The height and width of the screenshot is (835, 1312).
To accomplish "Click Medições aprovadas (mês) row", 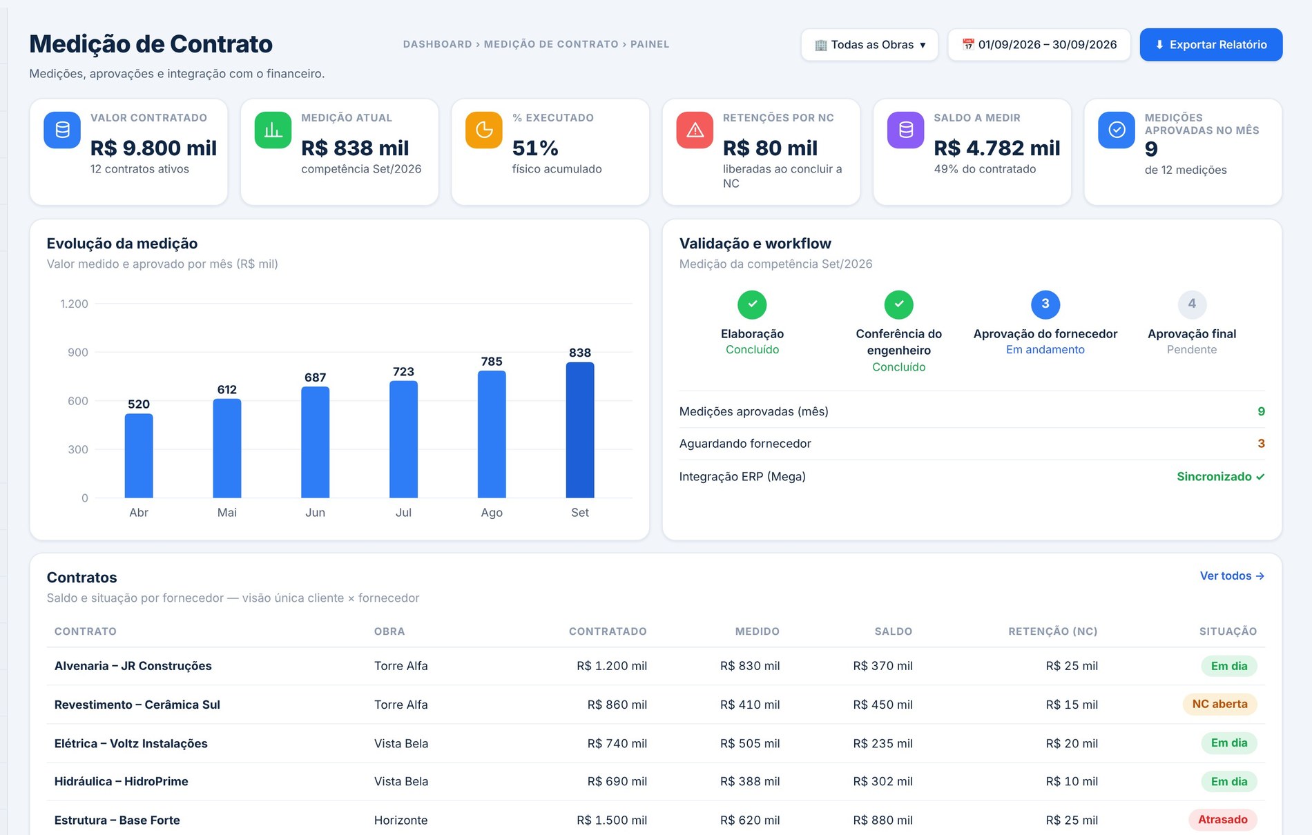I will 972,411.
